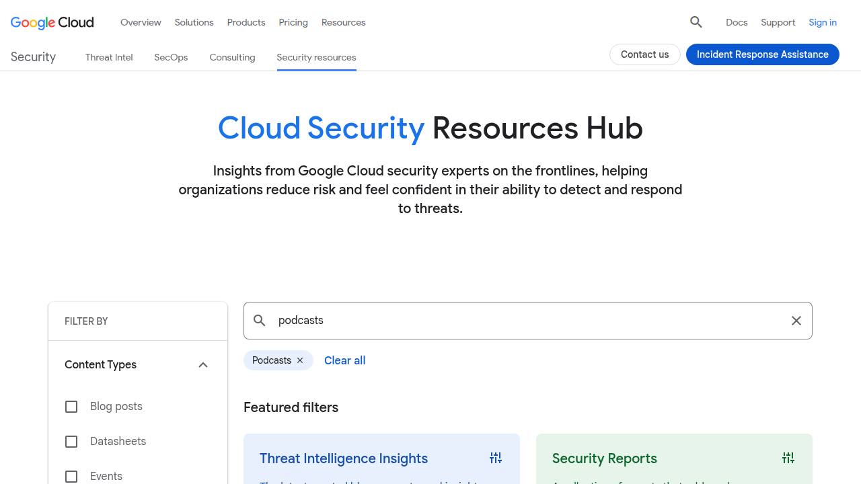
Task: Clear the search text with the X icon
Action: coord(796,321)
